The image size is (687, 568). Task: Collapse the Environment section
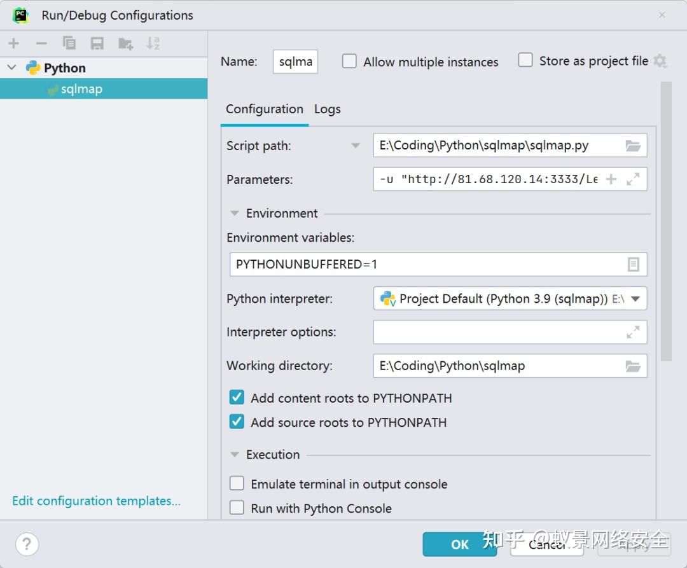[x=233, y=213]
